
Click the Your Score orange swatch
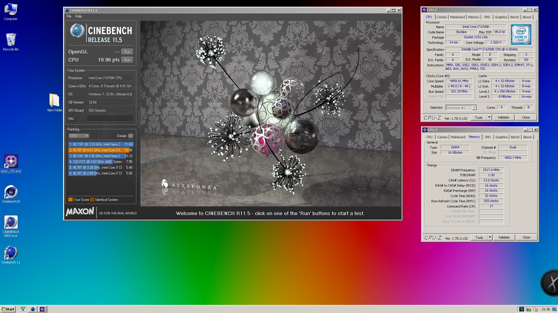(x=70, y=200)
